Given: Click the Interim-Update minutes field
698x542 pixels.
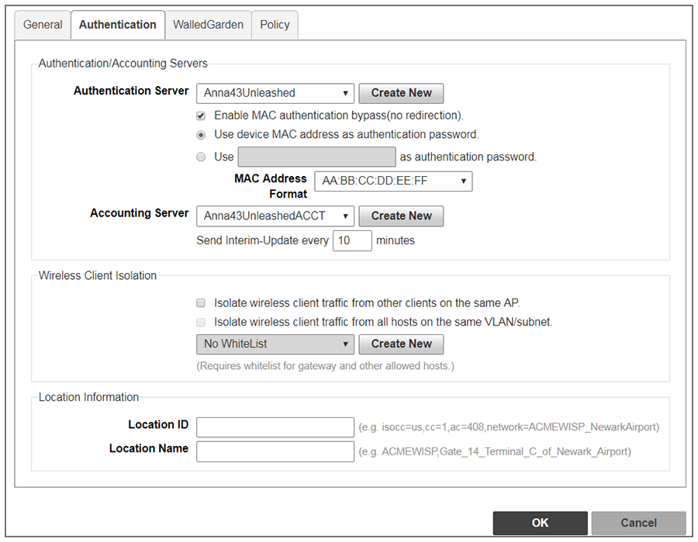Looking at the screenshot, I should pyautogui.click(x=352, y=240).
